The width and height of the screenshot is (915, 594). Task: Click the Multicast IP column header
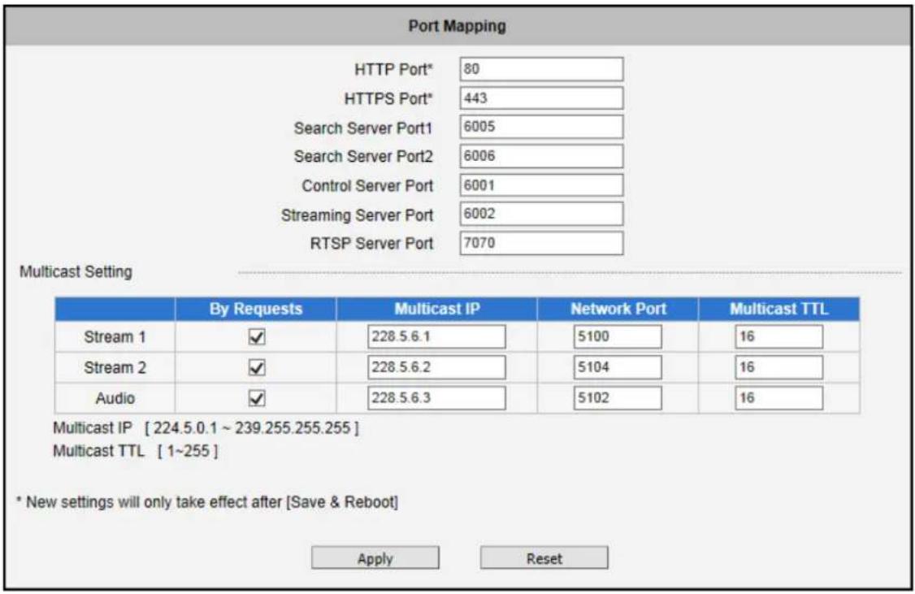(436, 310)
